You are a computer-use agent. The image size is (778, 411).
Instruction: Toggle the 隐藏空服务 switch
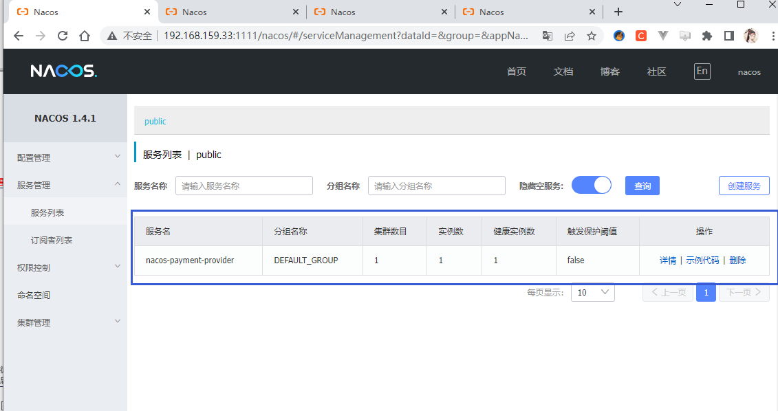592,186
